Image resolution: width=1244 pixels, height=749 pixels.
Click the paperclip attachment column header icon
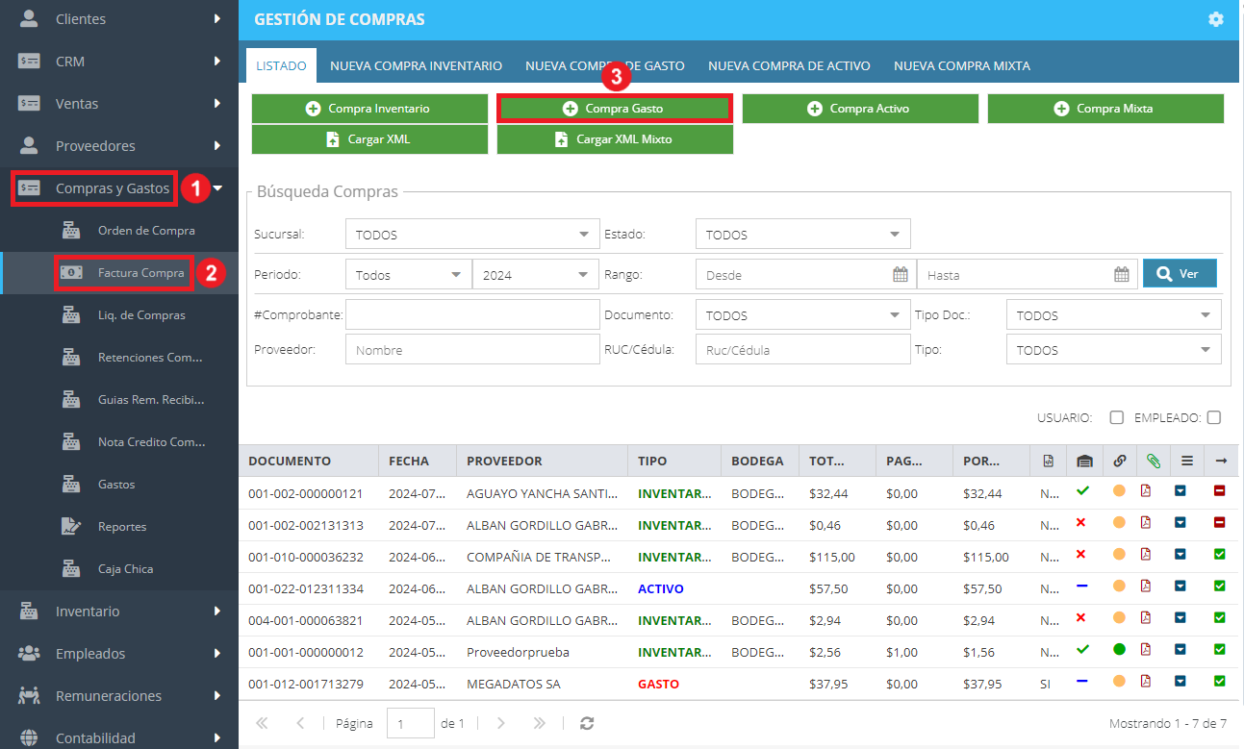click(1153, 462)
